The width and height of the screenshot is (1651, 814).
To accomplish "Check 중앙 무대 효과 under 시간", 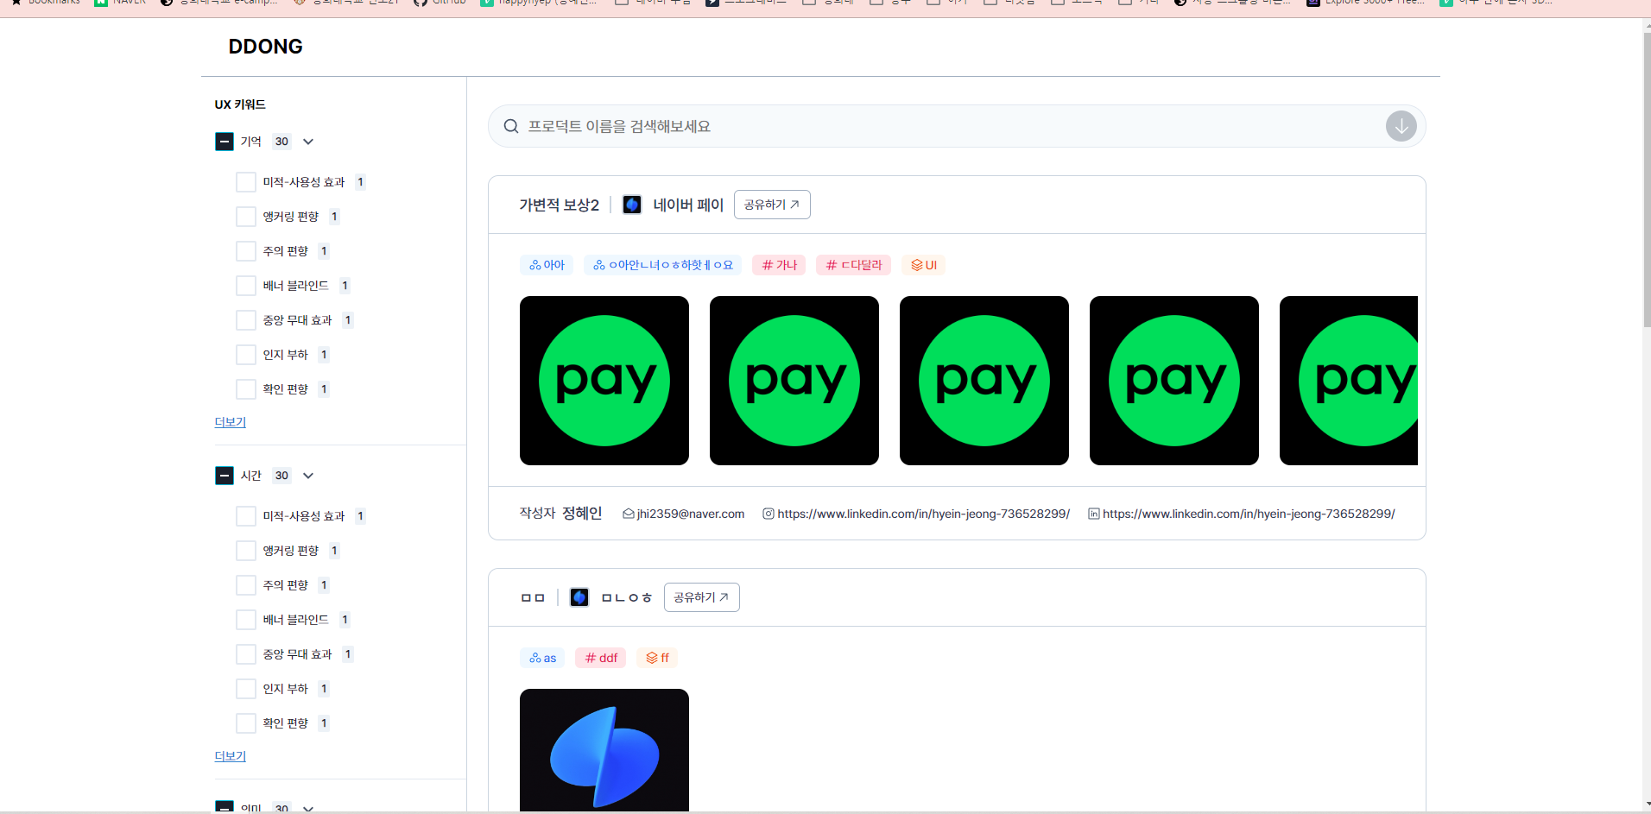I will pos(246,654).
